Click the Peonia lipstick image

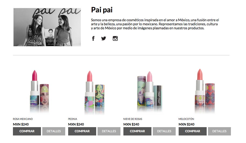coord(95,92)
